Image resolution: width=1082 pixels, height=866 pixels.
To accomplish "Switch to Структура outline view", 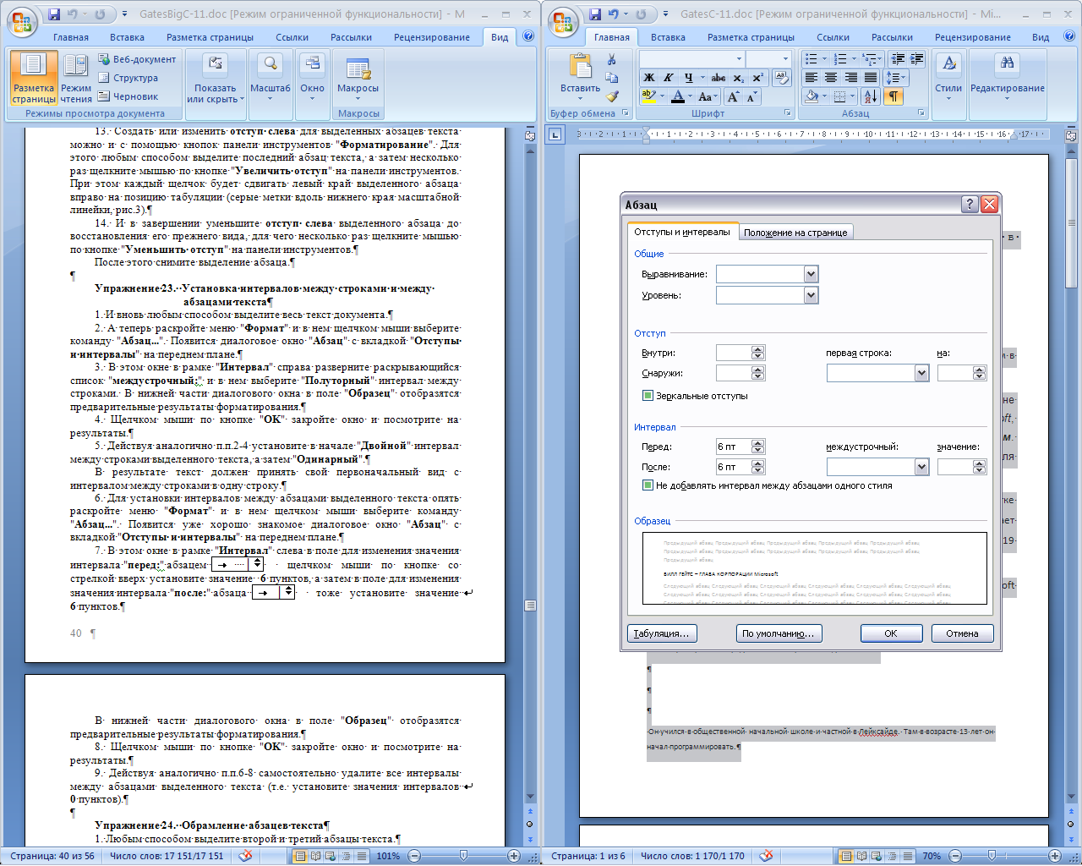I will point(128,78).
